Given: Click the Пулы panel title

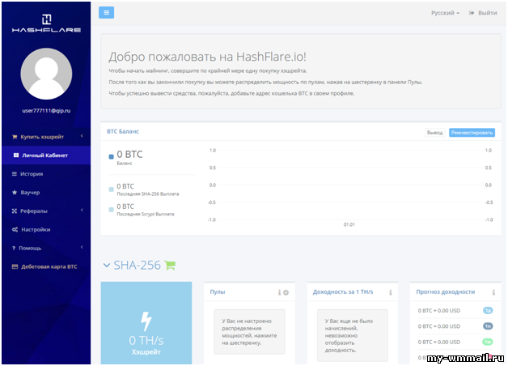Looking at the screenshot, I should coord(218,292).
